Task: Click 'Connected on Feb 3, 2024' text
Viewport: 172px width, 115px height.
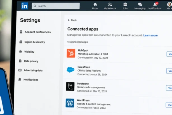Action: [91, 108]
